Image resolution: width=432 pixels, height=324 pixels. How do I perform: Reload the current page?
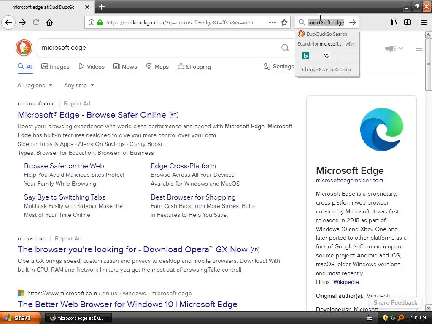coord(36,22)
